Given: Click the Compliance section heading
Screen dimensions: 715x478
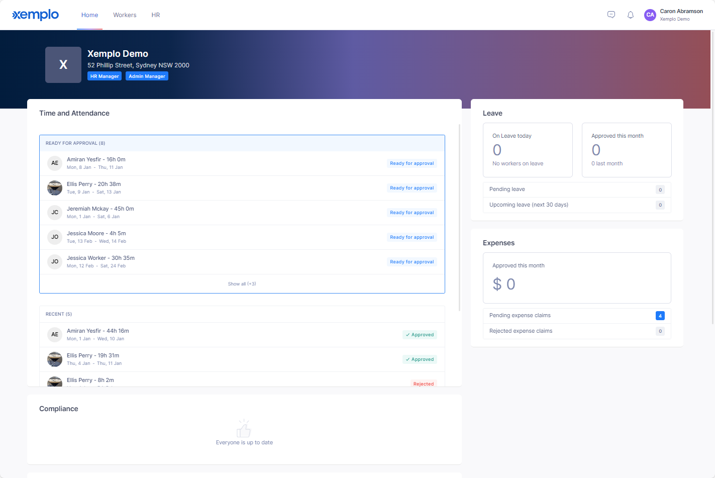Looking at the screenshot, I should 59,409.
